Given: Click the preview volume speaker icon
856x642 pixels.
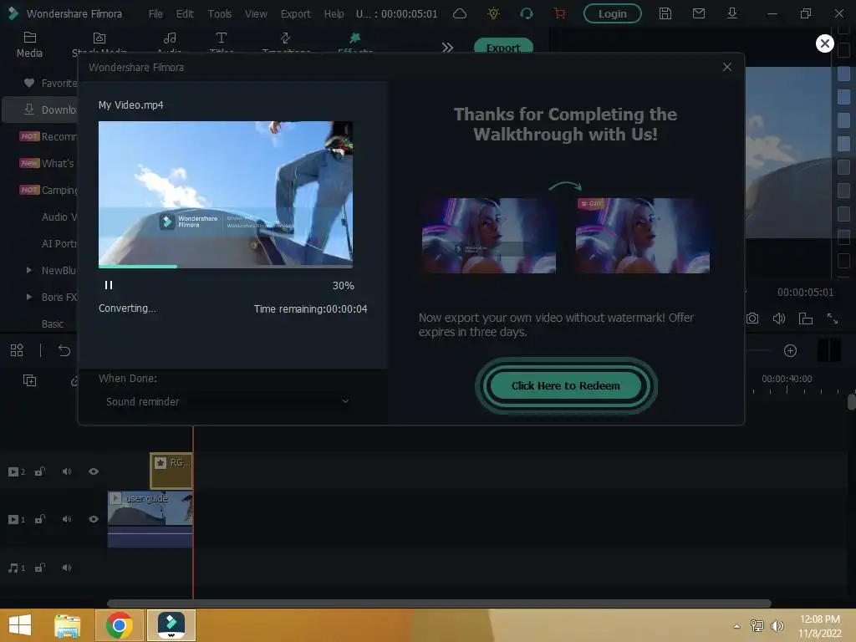Looking at the screenshot, I should coord(779,318).
